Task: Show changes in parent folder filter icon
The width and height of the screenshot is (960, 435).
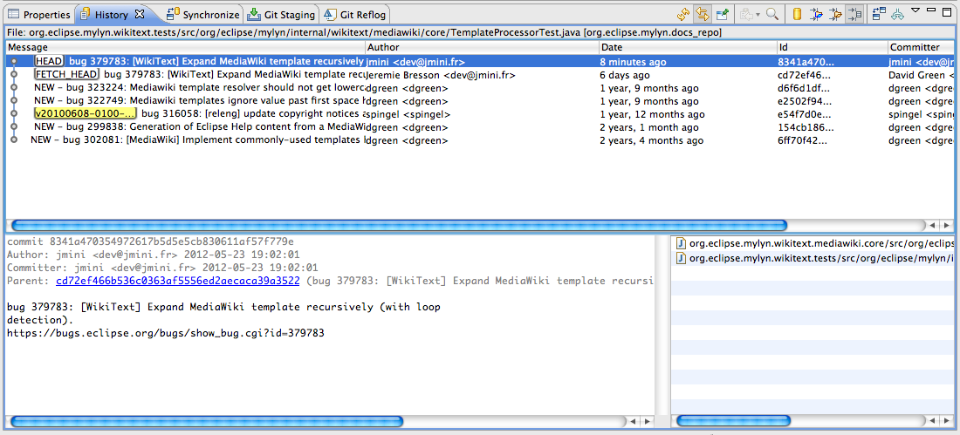Action: pyautogui.click(x=835, y=13)
